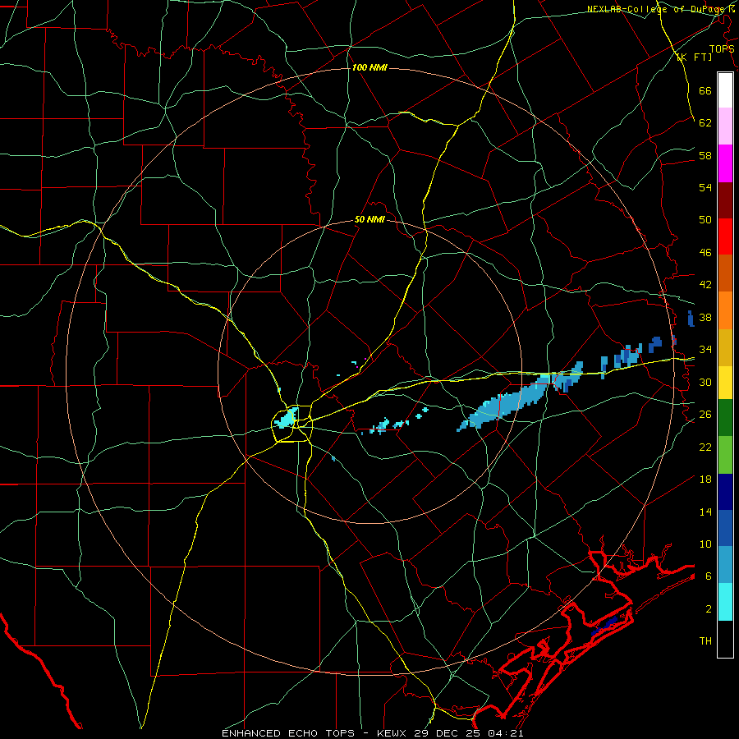Screen dimensions: 739x739
Task: Click the TH threshold label
Action: click(x=705, y=641)
